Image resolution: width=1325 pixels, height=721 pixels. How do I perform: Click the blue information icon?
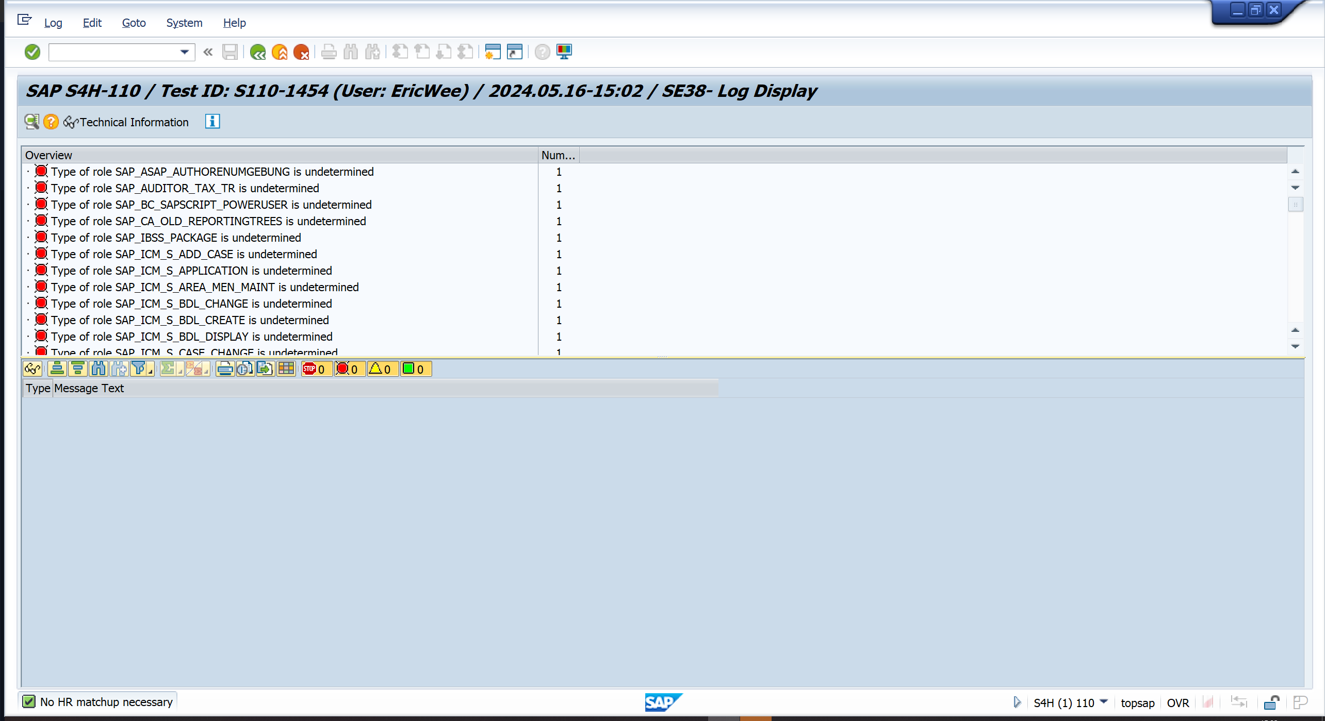pos(212,122)
